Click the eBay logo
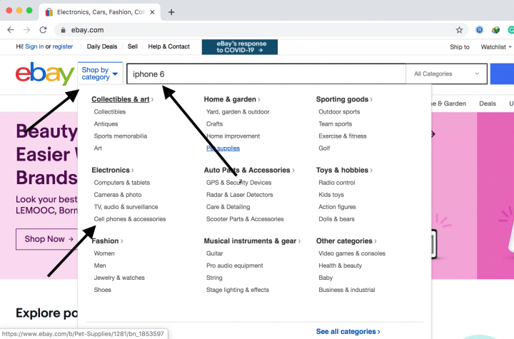 point(44,74)
